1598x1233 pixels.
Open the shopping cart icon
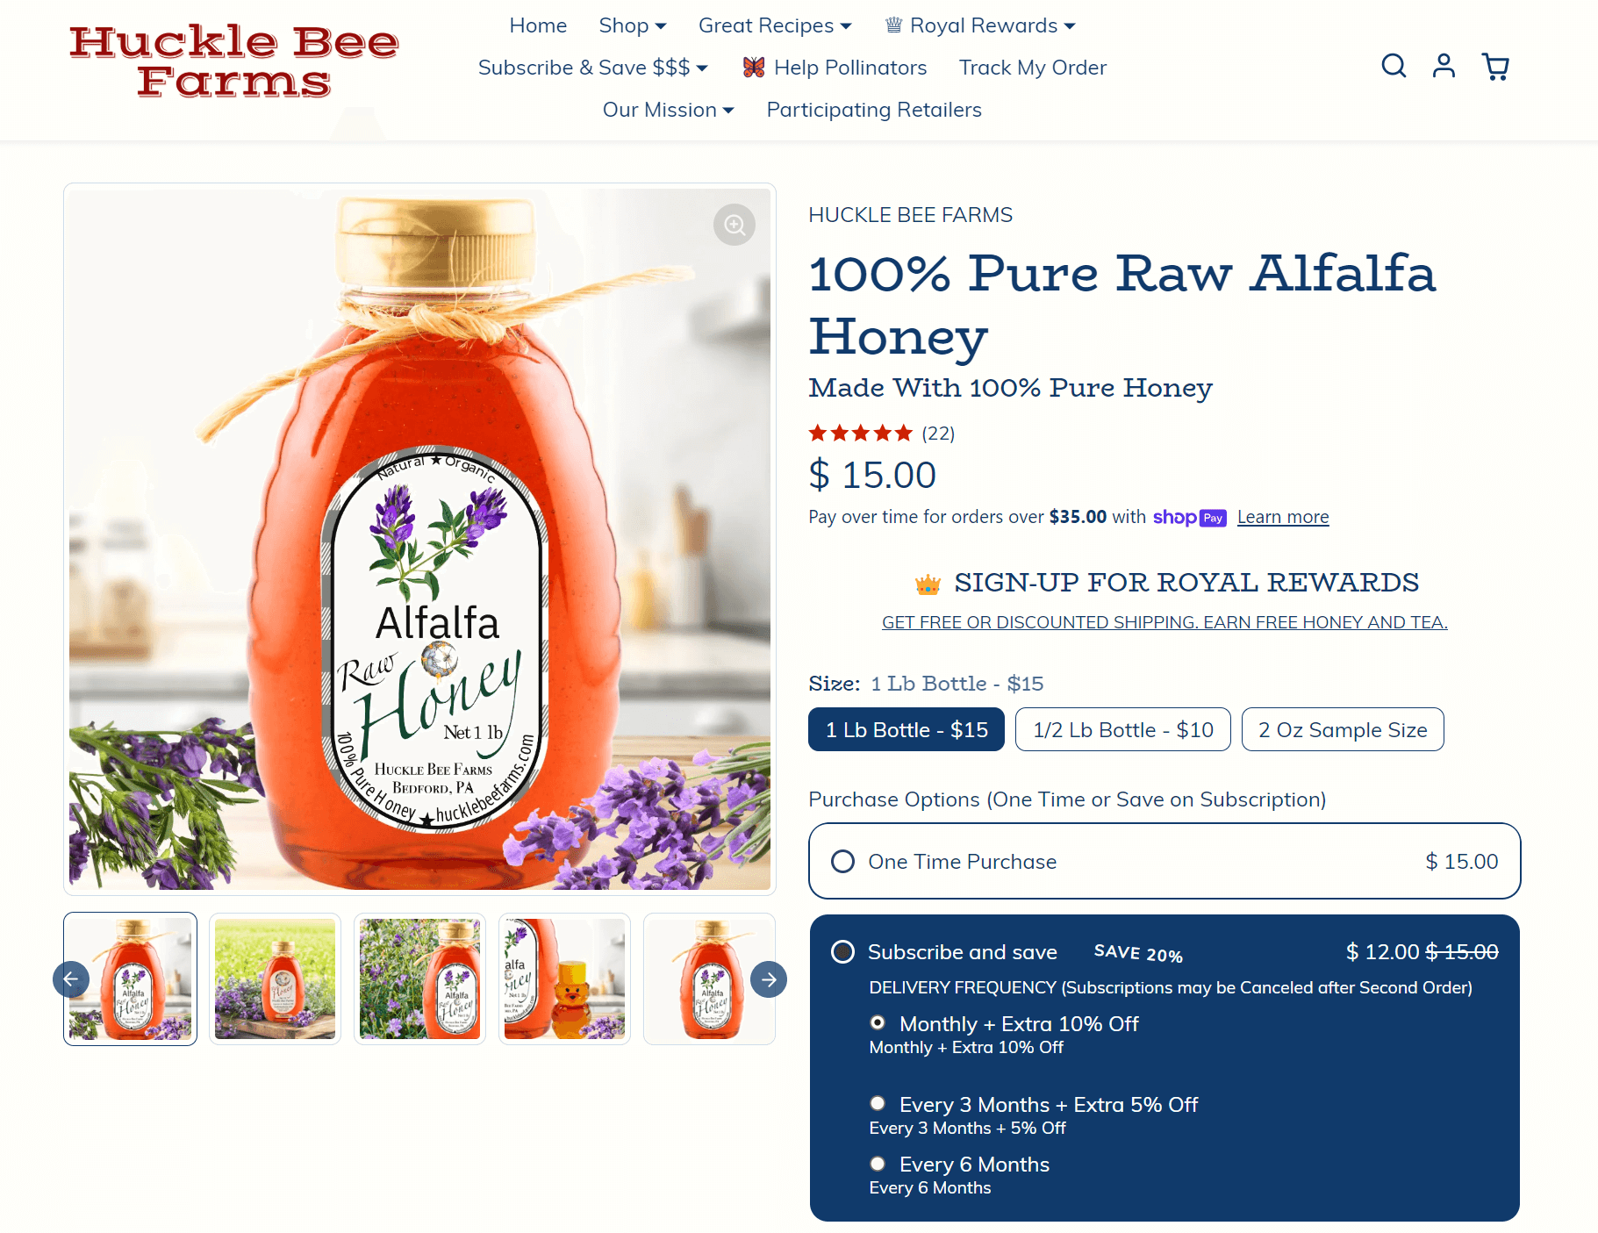1495,67
